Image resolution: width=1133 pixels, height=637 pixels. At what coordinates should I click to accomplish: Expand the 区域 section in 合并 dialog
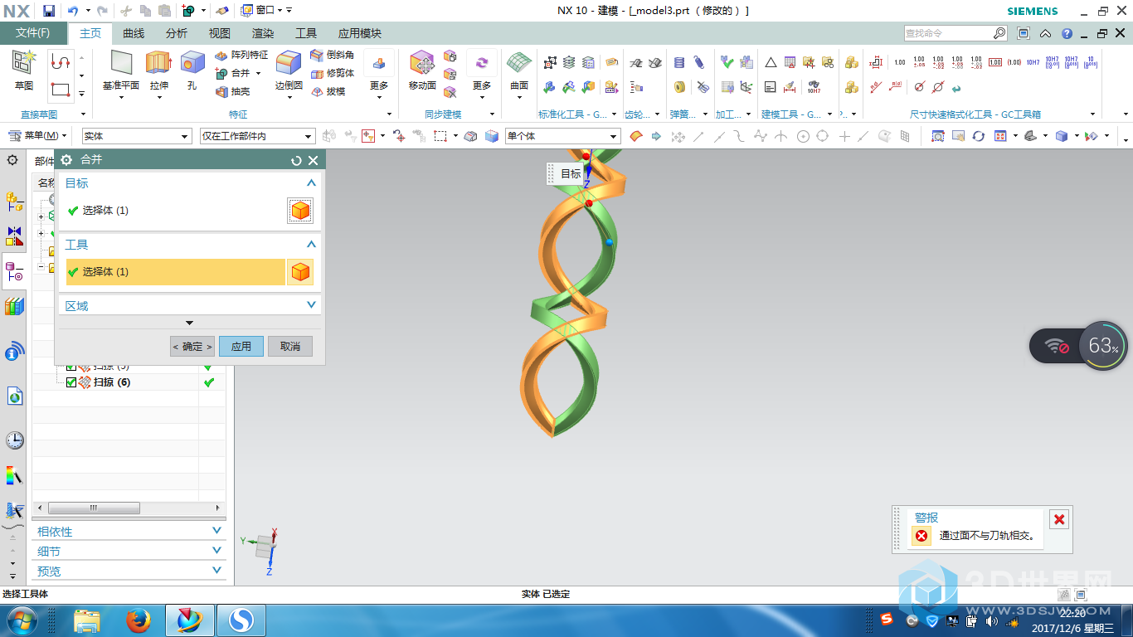(312, 305)
